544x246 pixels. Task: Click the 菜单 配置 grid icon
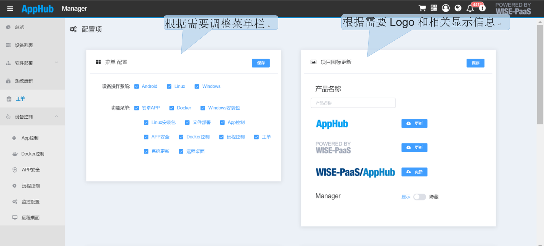pyautogui.click(x=98, y=62)
